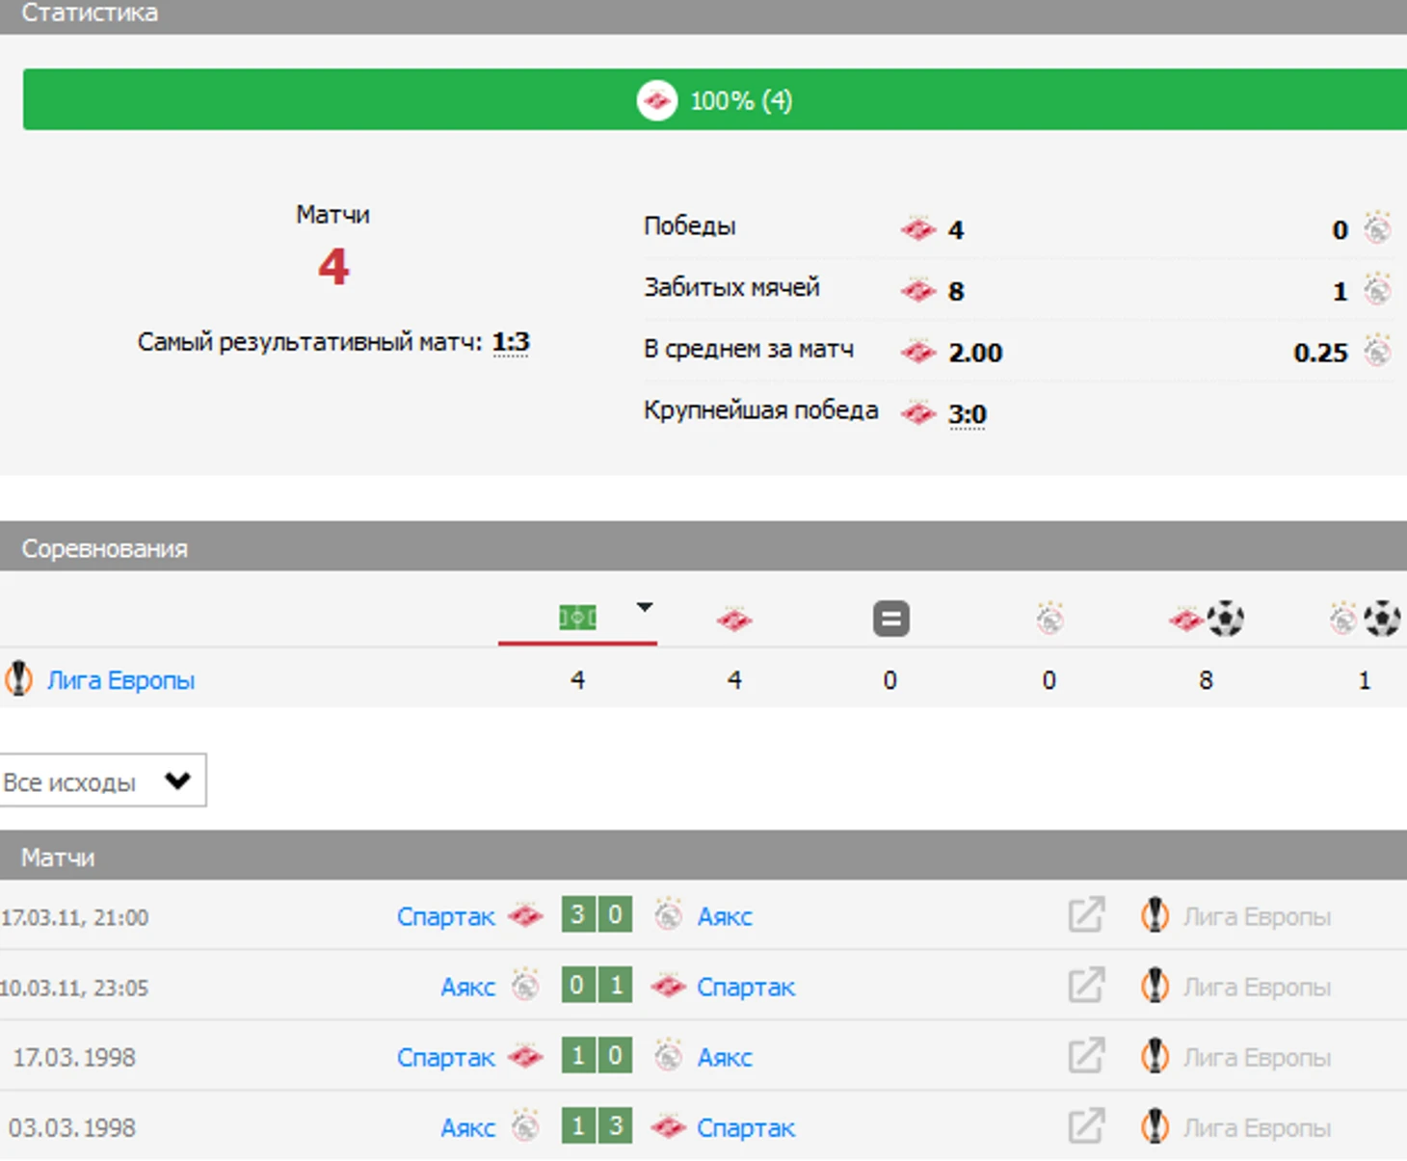Sort by Ajax goals column icon

(1365, 619)
